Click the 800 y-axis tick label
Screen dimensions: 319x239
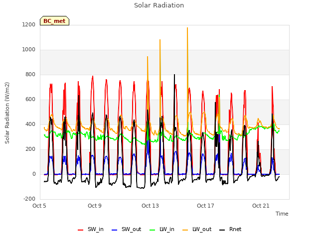click(30, 75)
